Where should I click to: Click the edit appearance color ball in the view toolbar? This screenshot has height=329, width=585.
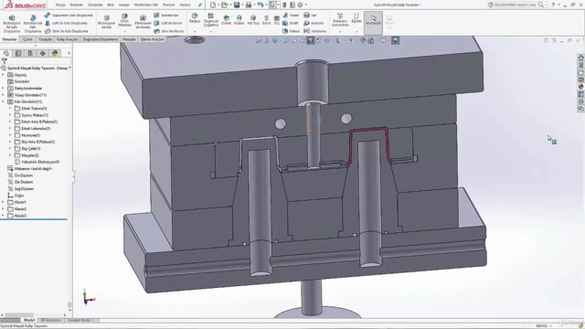[363, 40]
